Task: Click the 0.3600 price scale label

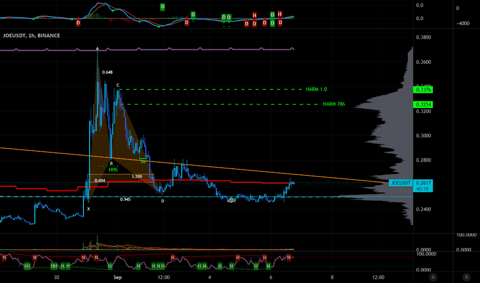Action: [x=424, y=62]
